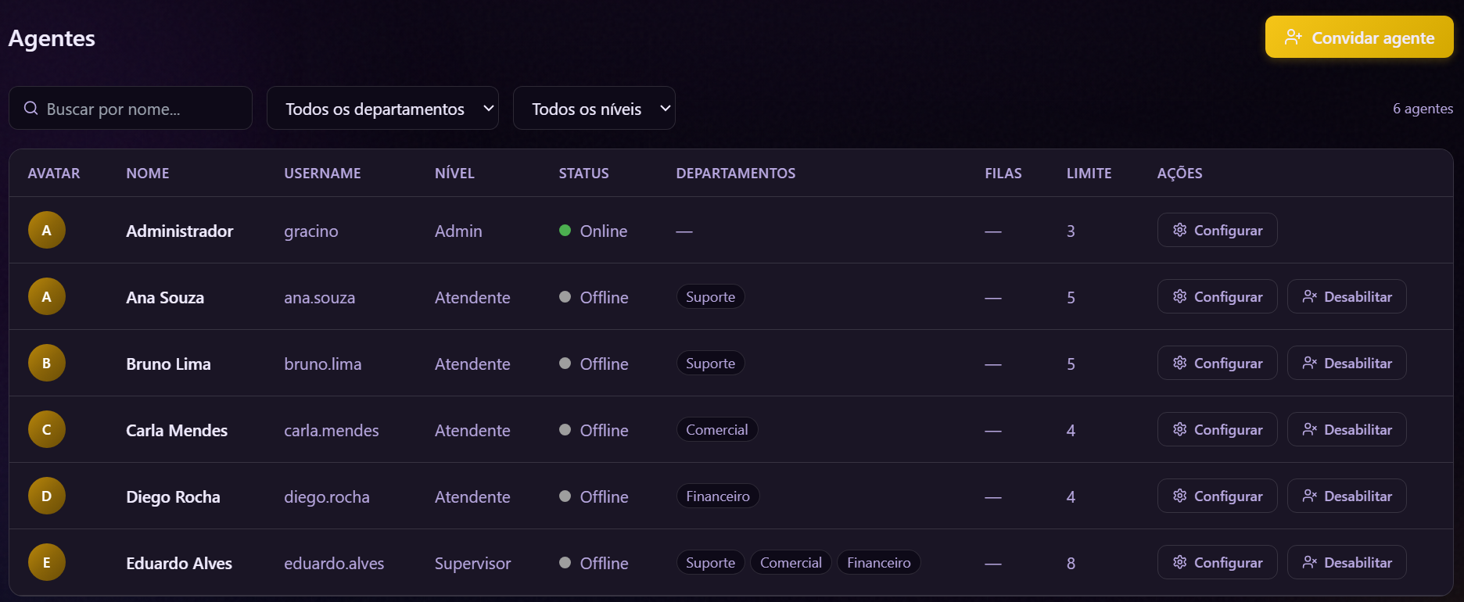
Task: Click the Administrador avatar circle
Action: (x=47, y=231)
